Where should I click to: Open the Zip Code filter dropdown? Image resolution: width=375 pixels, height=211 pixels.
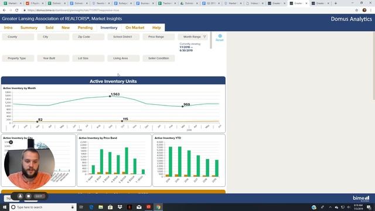(88, 37)
